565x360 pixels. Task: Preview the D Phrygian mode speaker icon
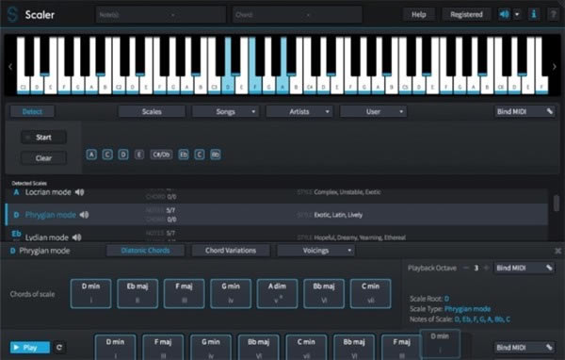tap(84, 215)
